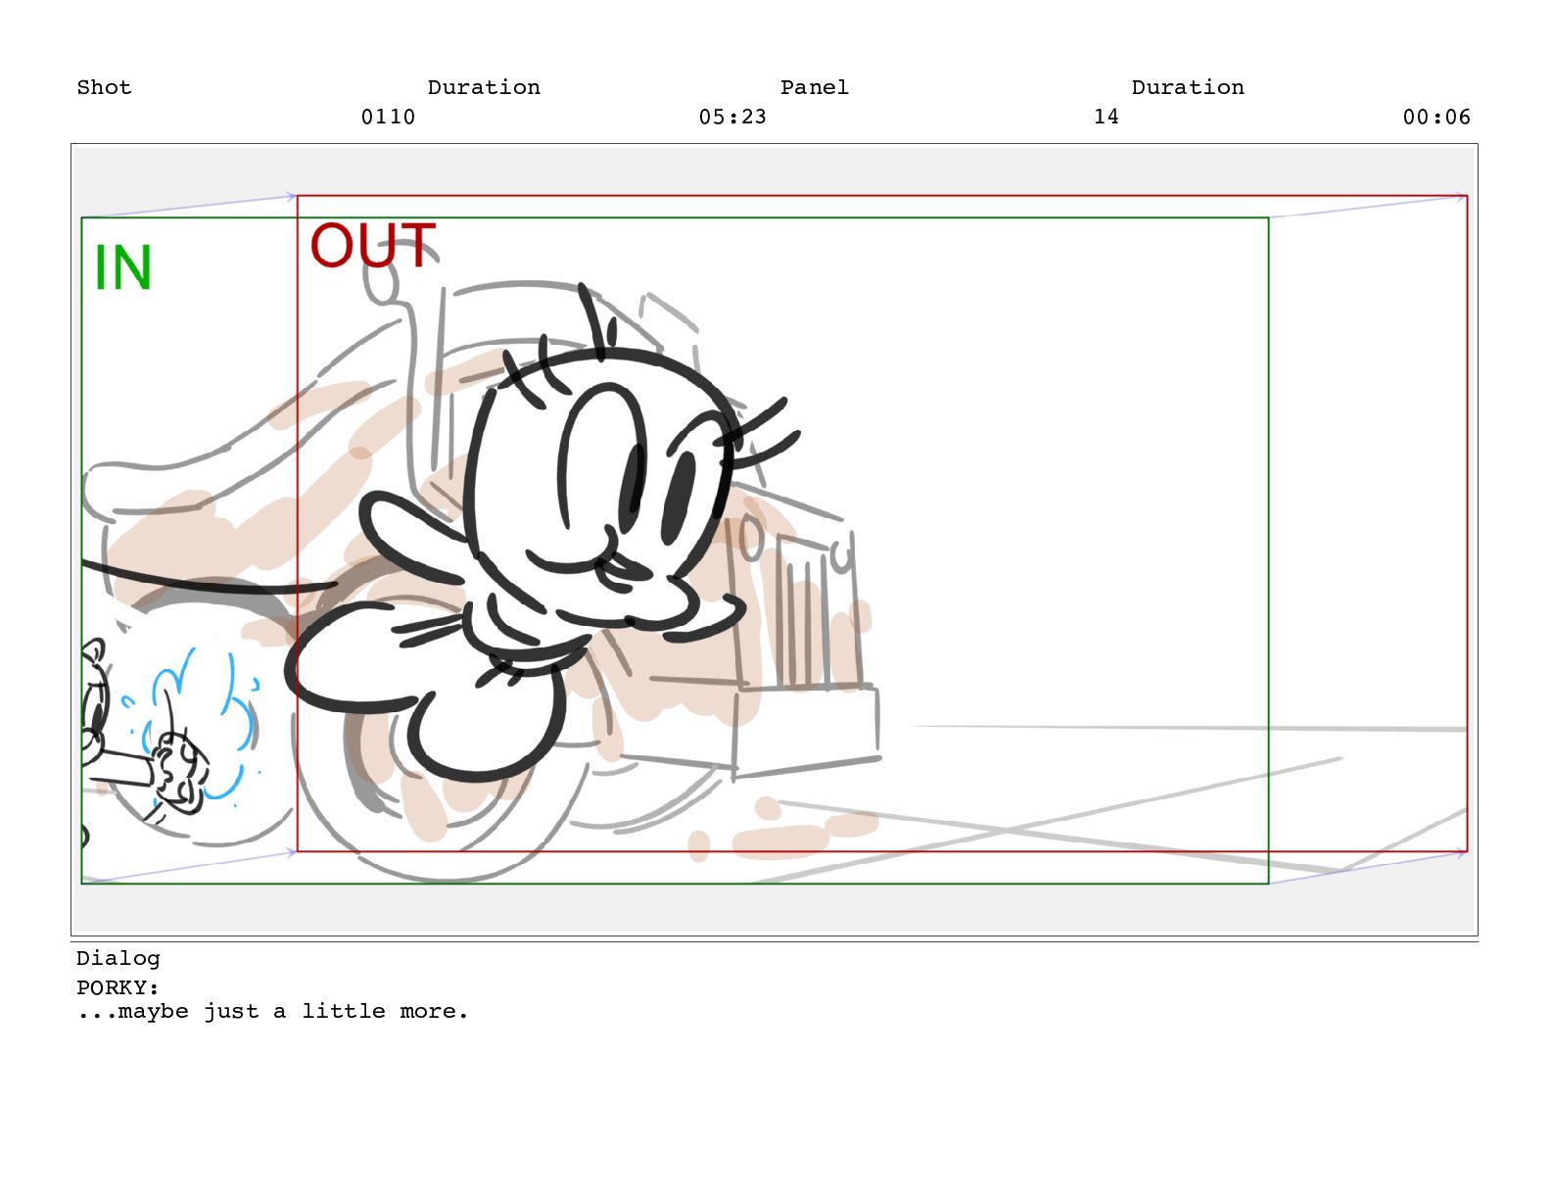
Task: Click the character name 'PORKY:'
Action: pos(117,987)
